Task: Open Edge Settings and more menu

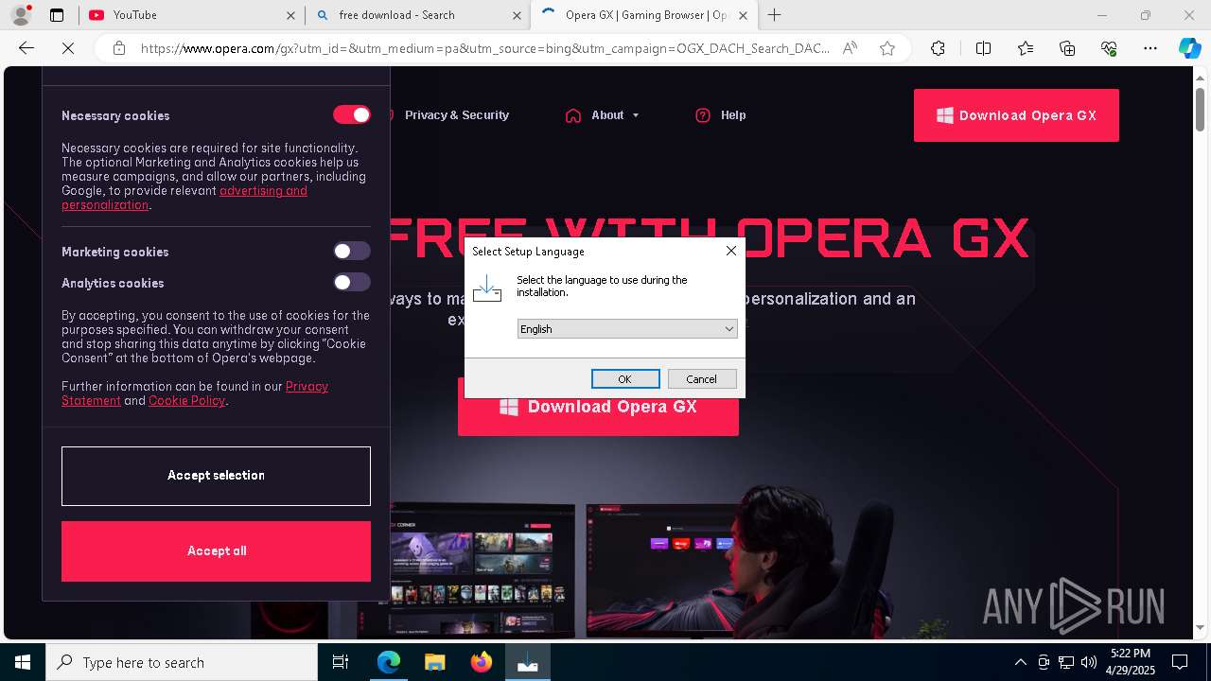Action: (1150, 48)
